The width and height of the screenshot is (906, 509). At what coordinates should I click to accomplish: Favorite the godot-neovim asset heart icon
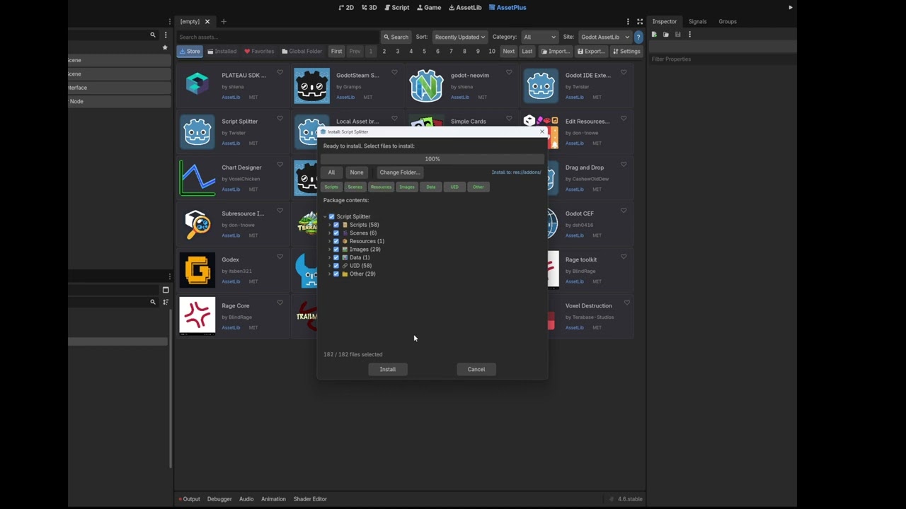pyautogui.click(x=509, y=72)
